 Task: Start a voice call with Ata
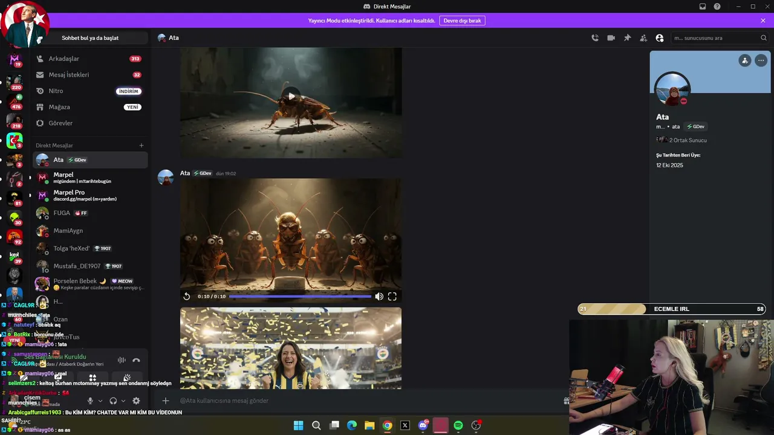(595, 38)
